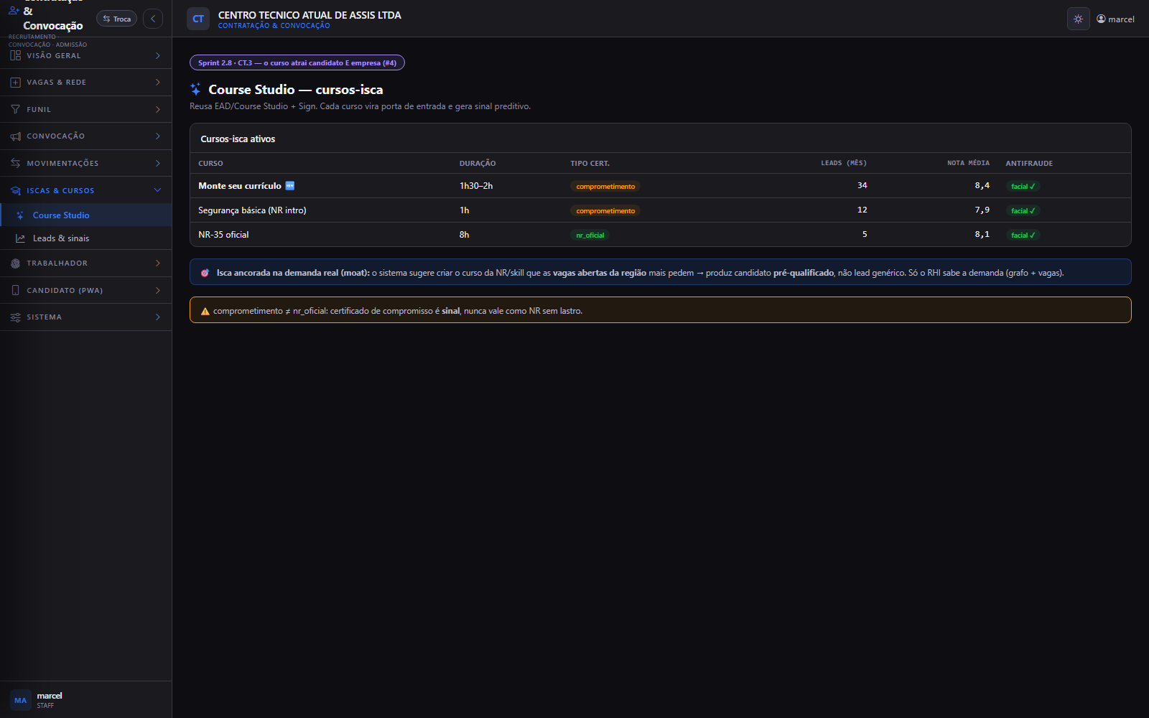Collapse the sidebar with the chevron button

click(x=153, y=19)
